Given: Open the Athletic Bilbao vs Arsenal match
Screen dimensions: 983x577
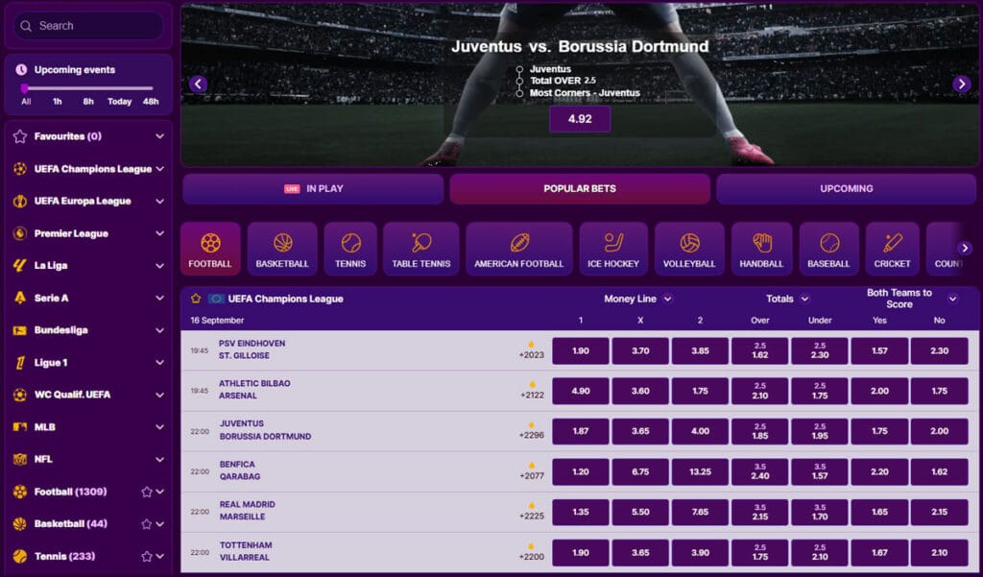Looking at the screenshot, I should (253, 390).
